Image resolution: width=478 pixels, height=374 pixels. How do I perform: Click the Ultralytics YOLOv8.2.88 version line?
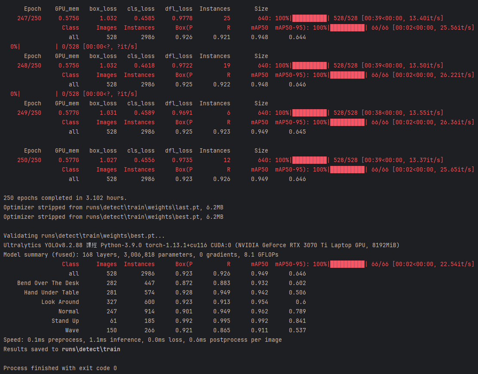tap(202, 245)
